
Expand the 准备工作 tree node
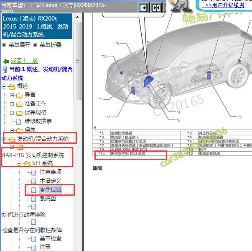pos(12,104)
